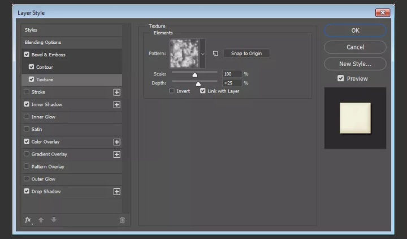Viewport: 407px width, 239px height.
Task: Confirm with the OK button
Action: point(355,30)
